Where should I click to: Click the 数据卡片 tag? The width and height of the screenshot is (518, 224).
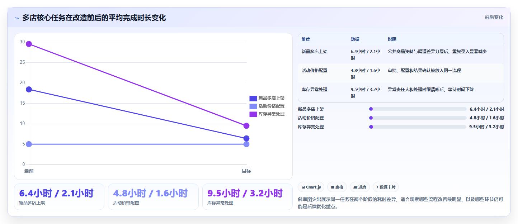coord(386,187)
